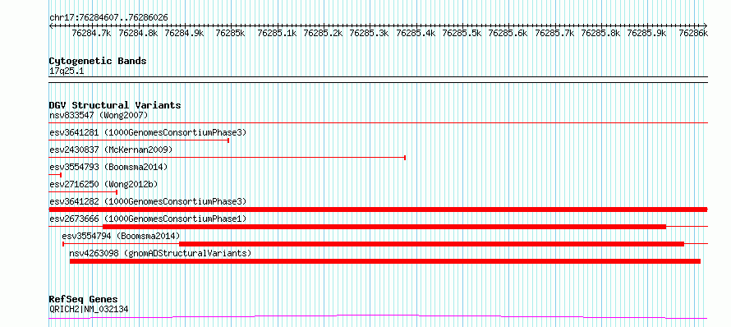Open esv2673666 1000GenomesConsortiumPhase1 variant label
This screenshot has height=327, width=731.
pyautogui.click(x=148, y=219)
